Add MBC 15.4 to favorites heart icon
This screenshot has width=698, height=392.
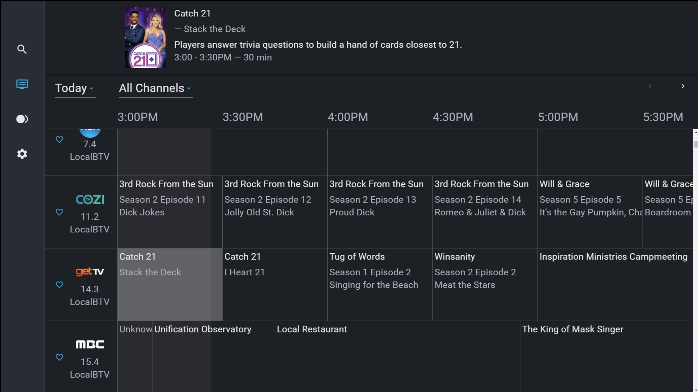[59, 356]
